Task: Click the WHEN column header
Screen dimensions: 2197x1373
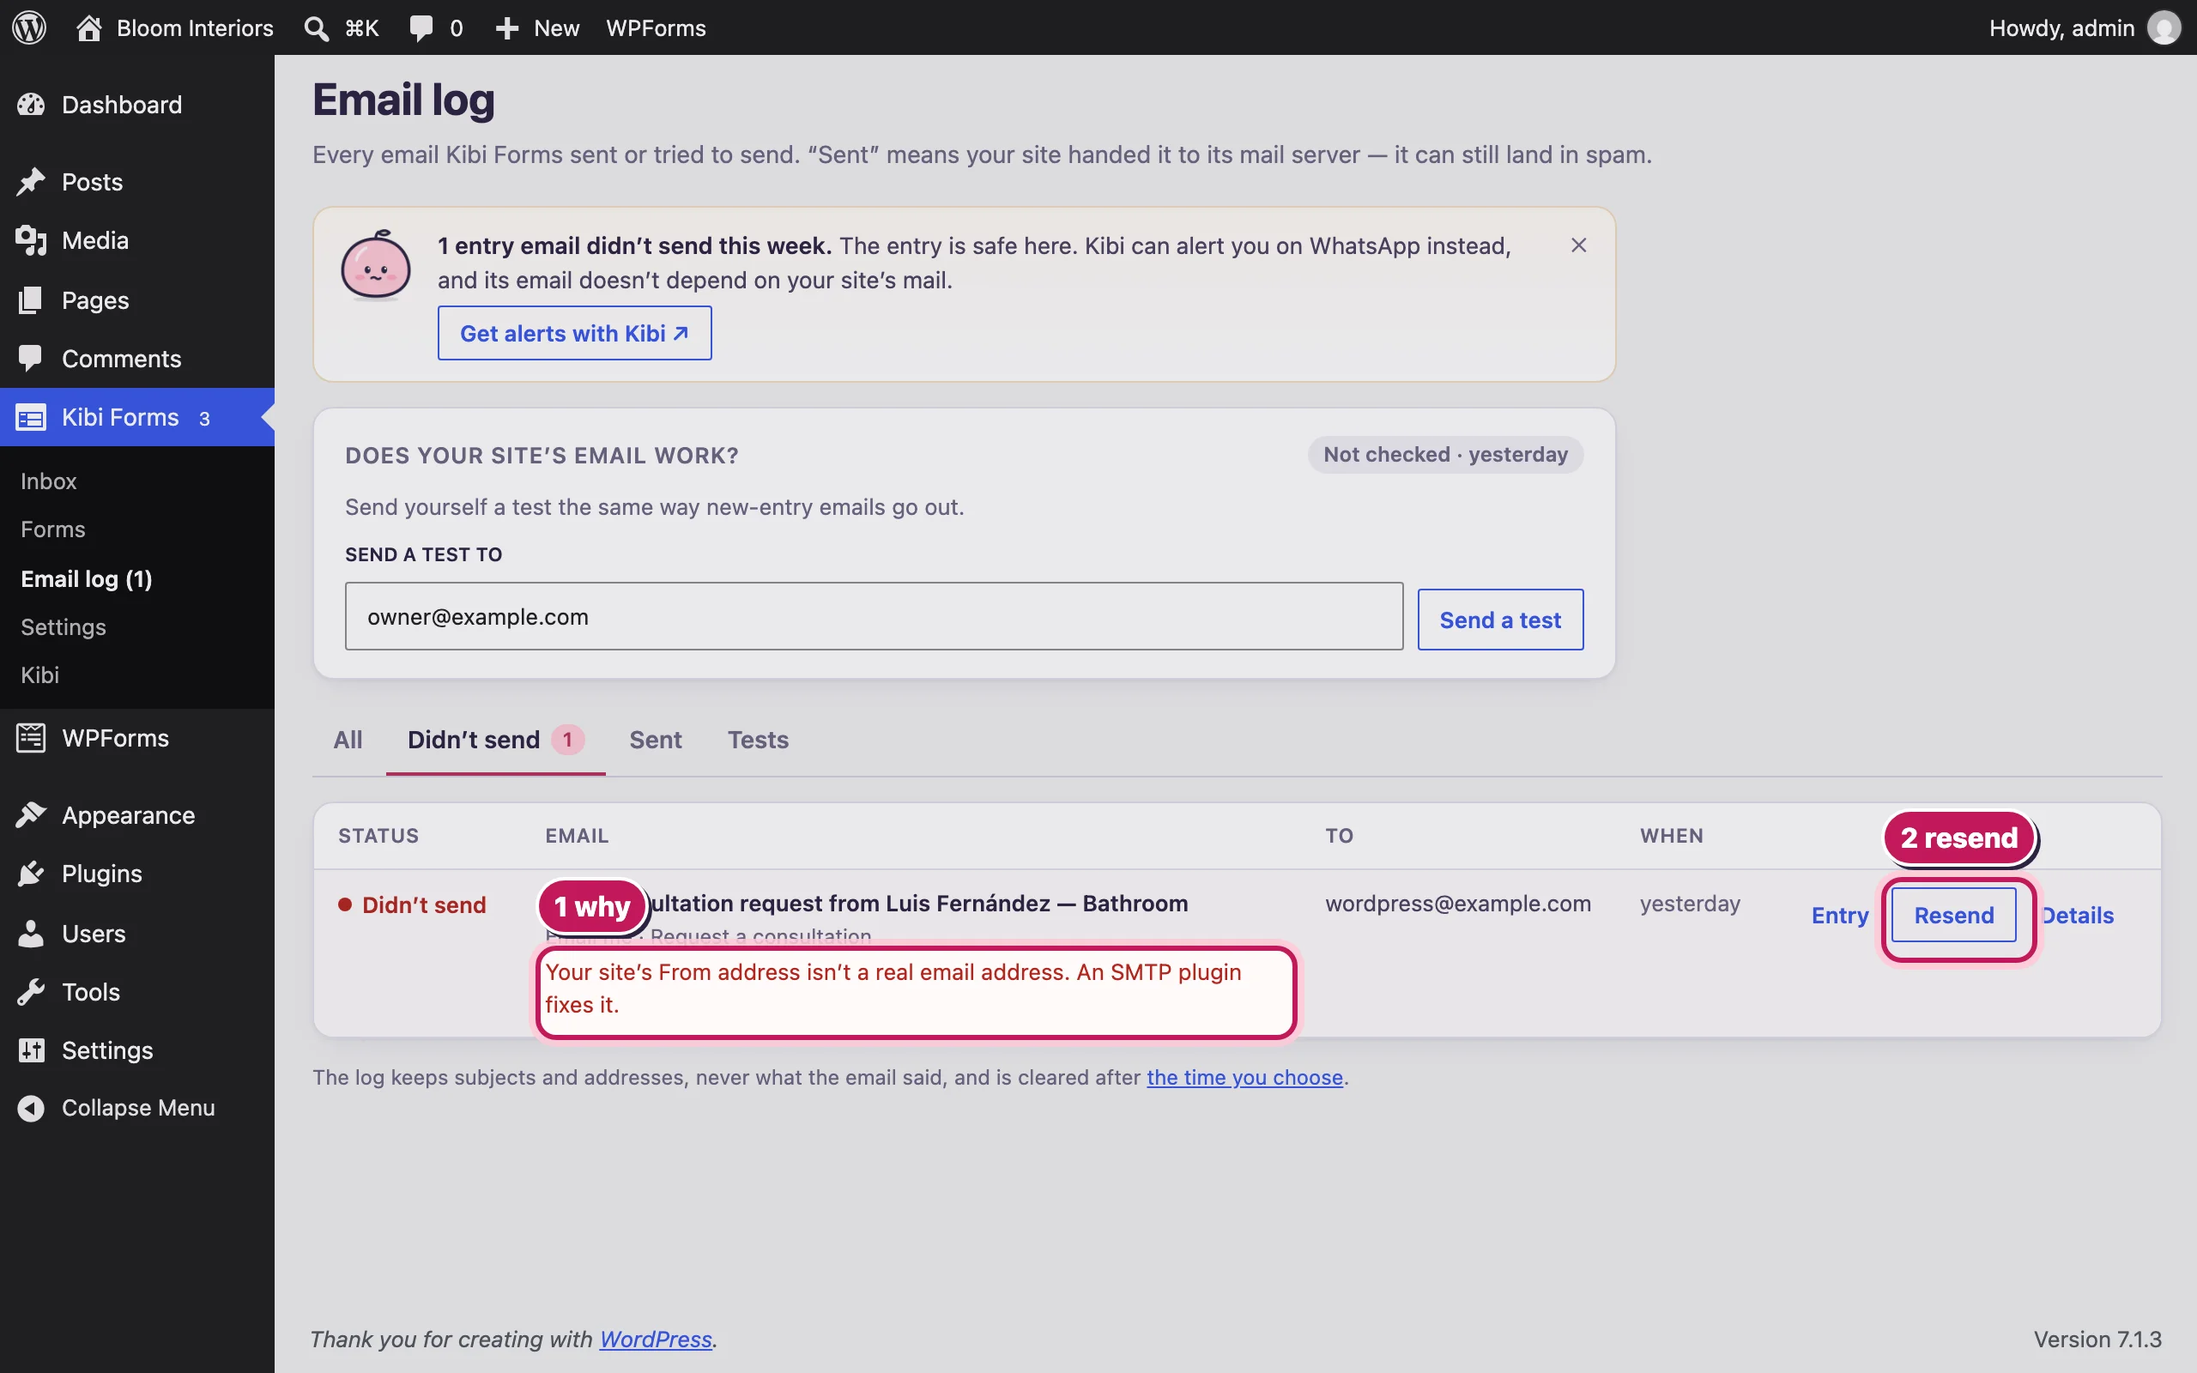Action: tap(1672, 836)
